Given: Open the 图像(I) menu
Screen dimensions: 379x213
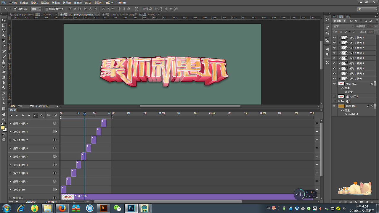Looking at the screenshot, I should (x=35, y=3).
